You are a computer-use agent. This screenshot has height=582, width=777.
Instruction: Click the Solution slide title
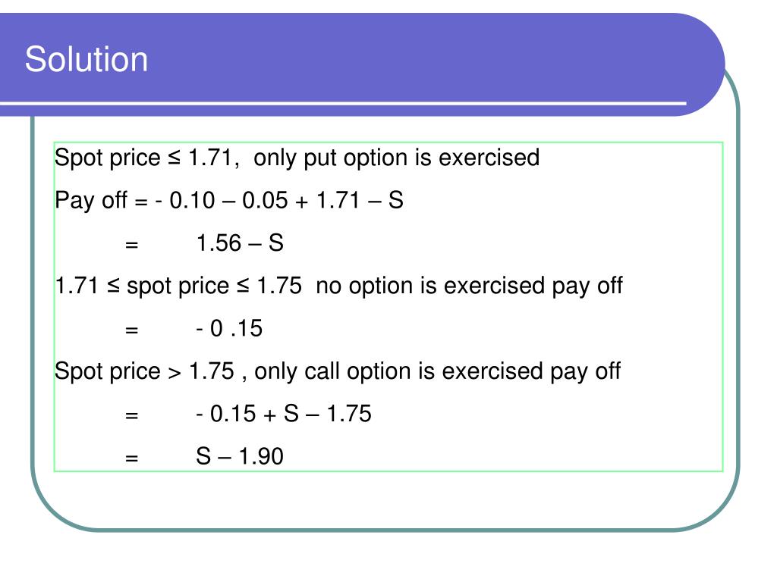pos(87,59)
